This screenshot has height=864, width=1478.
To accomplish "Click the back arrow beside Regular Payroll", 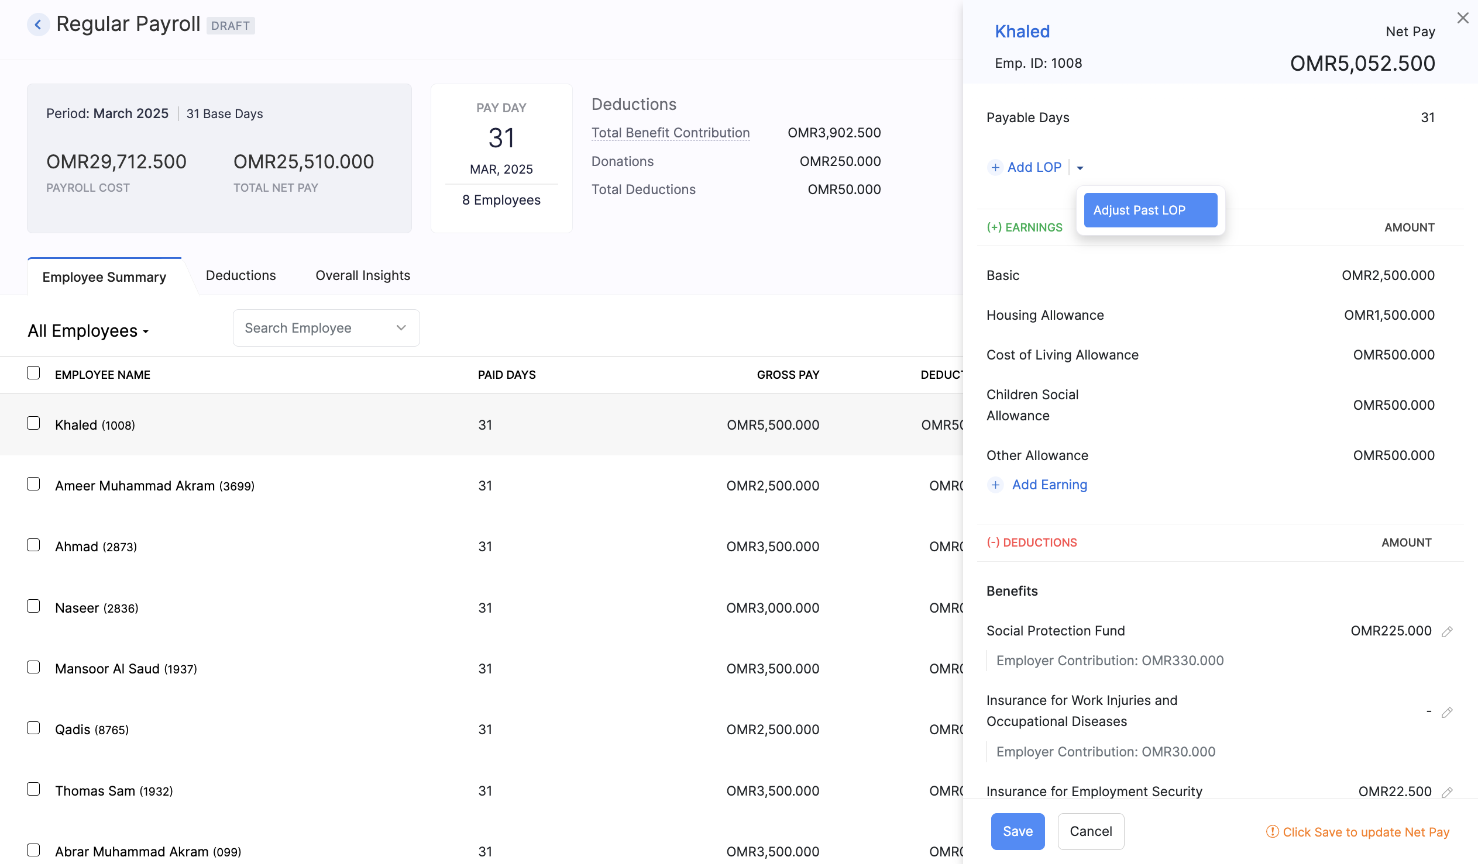I will [37, 24].
